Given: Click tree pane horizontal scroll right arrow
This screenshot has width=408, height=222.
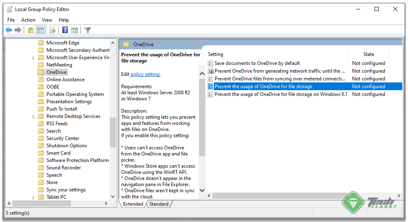Looking at the screenshot, I should click(106, 204).
